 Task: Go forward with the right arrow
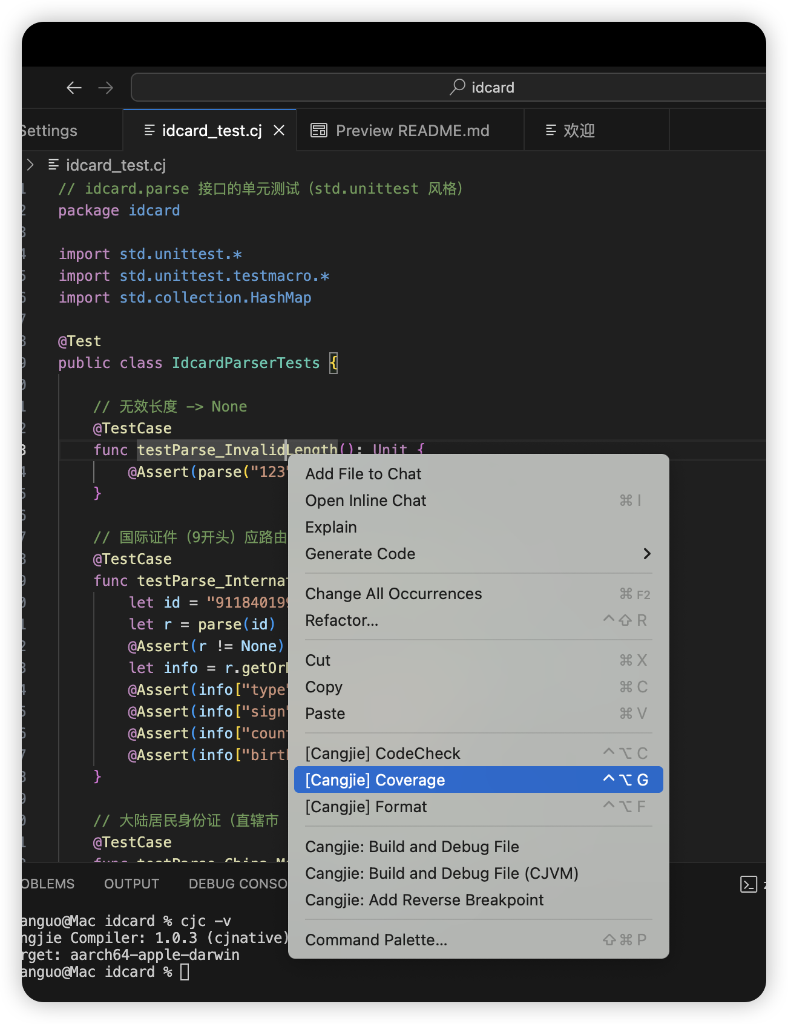point(106,88)
